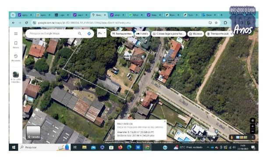Viewport: 263px width, 160px height.
Task: Pick up the Street View pegman
Action: pos(232,137)
